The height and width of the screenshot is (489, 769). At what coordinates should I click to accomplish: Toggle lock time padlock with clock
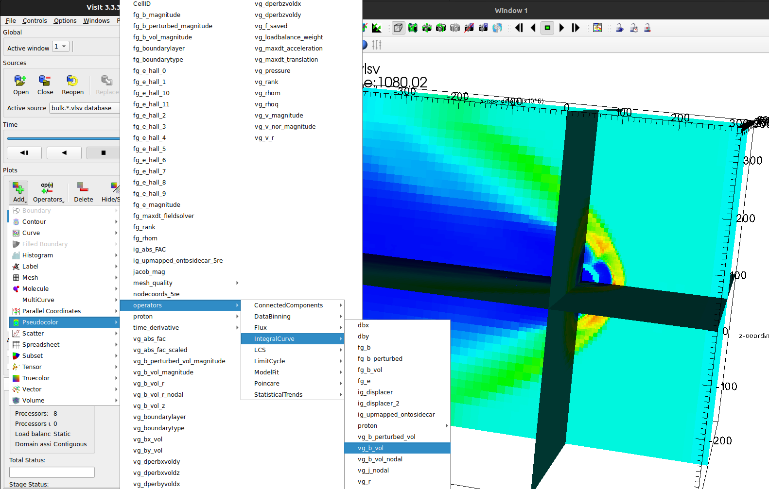(634, 28)
